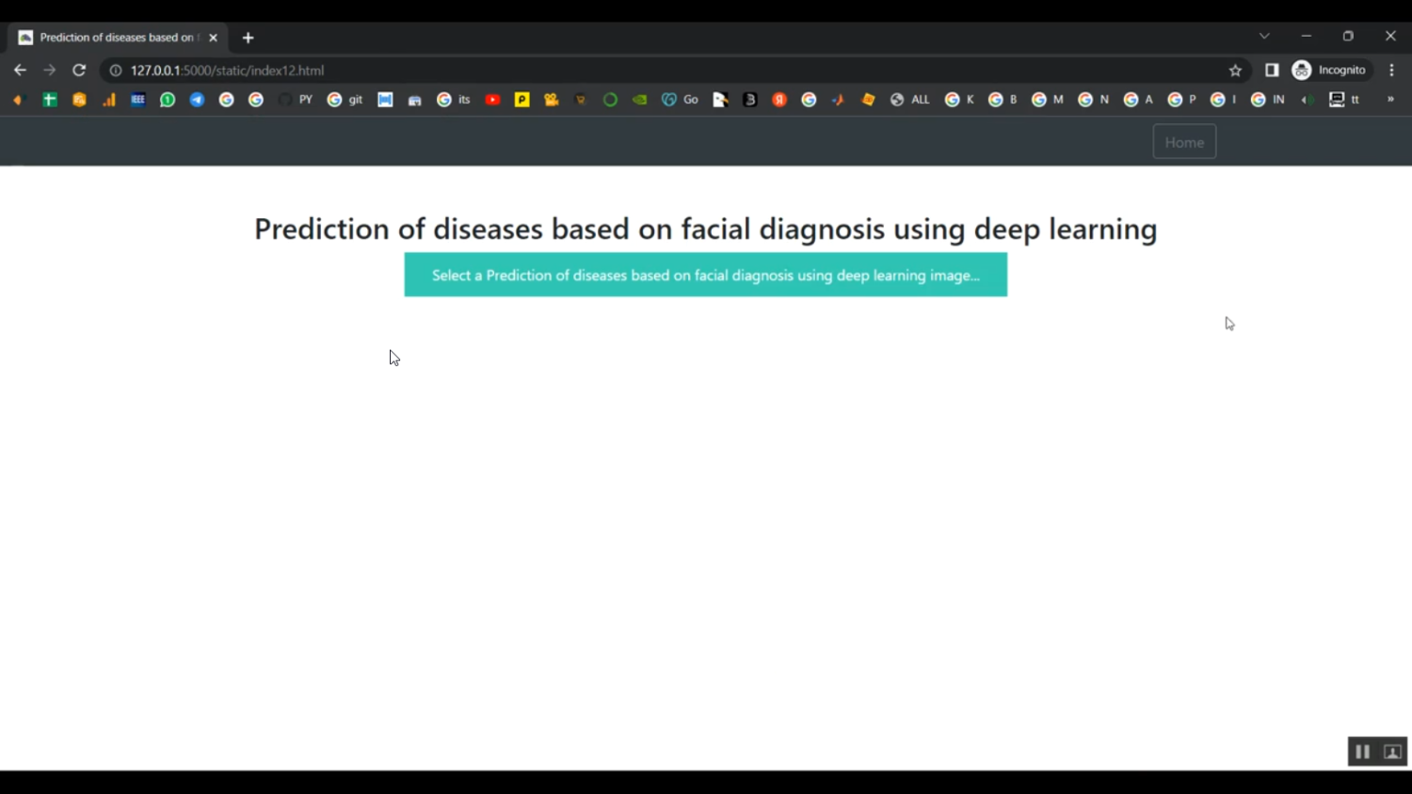The width and height of the screenshot is (1412, 794).
Task: Pause using the bottom-right overlay button
Action: click(x=1362, y=752)
